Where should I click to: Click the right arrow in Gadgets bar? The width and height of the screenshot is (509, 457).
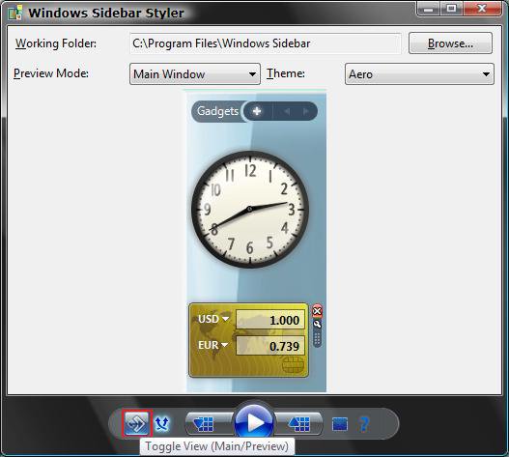(305, 111)
